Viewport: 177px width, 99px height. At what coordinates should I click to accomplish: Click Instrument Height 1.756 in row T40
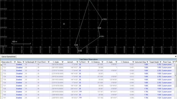pyautogui.click(x=146, y=95)
